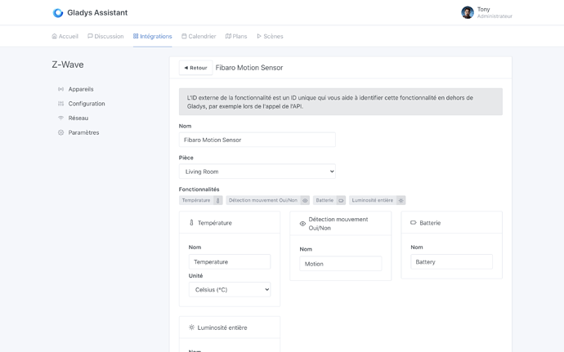
Task: Click the Intégrations grid icon
Action: tap(136, 36)
